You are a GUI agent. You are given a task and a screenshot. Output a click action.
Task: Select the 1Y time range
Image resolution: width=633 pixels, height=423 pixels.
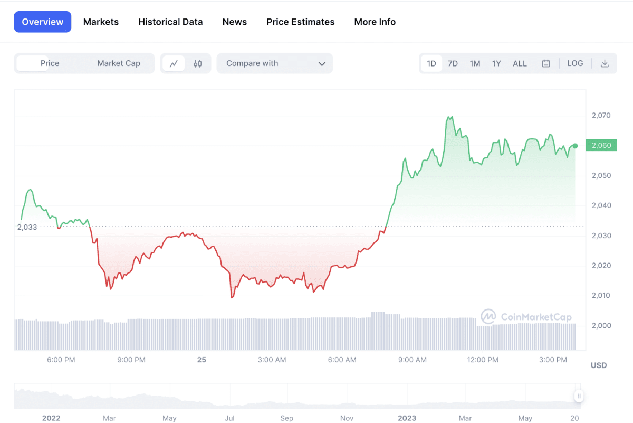[x=496, y=63]
